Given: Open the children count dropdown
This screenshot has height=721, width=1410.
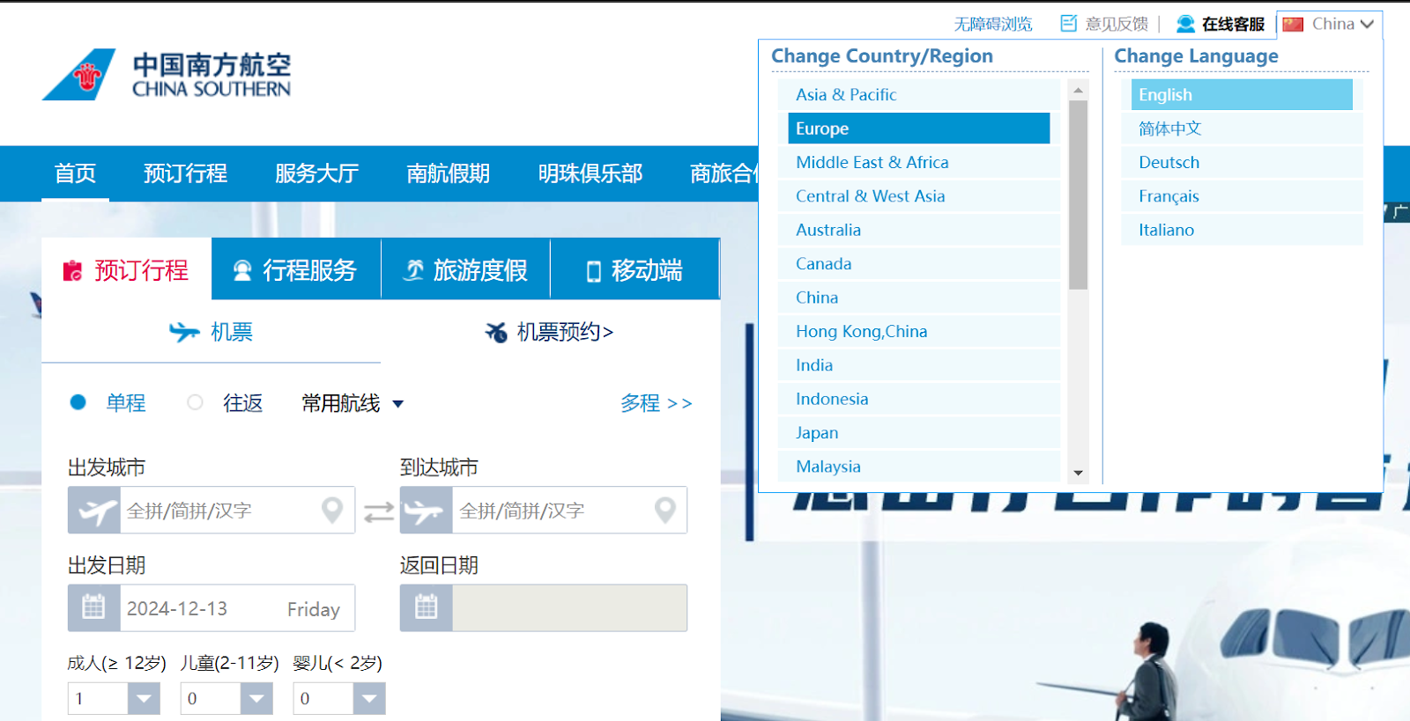Looking at the screenshot, I should [x=256, y=699].
